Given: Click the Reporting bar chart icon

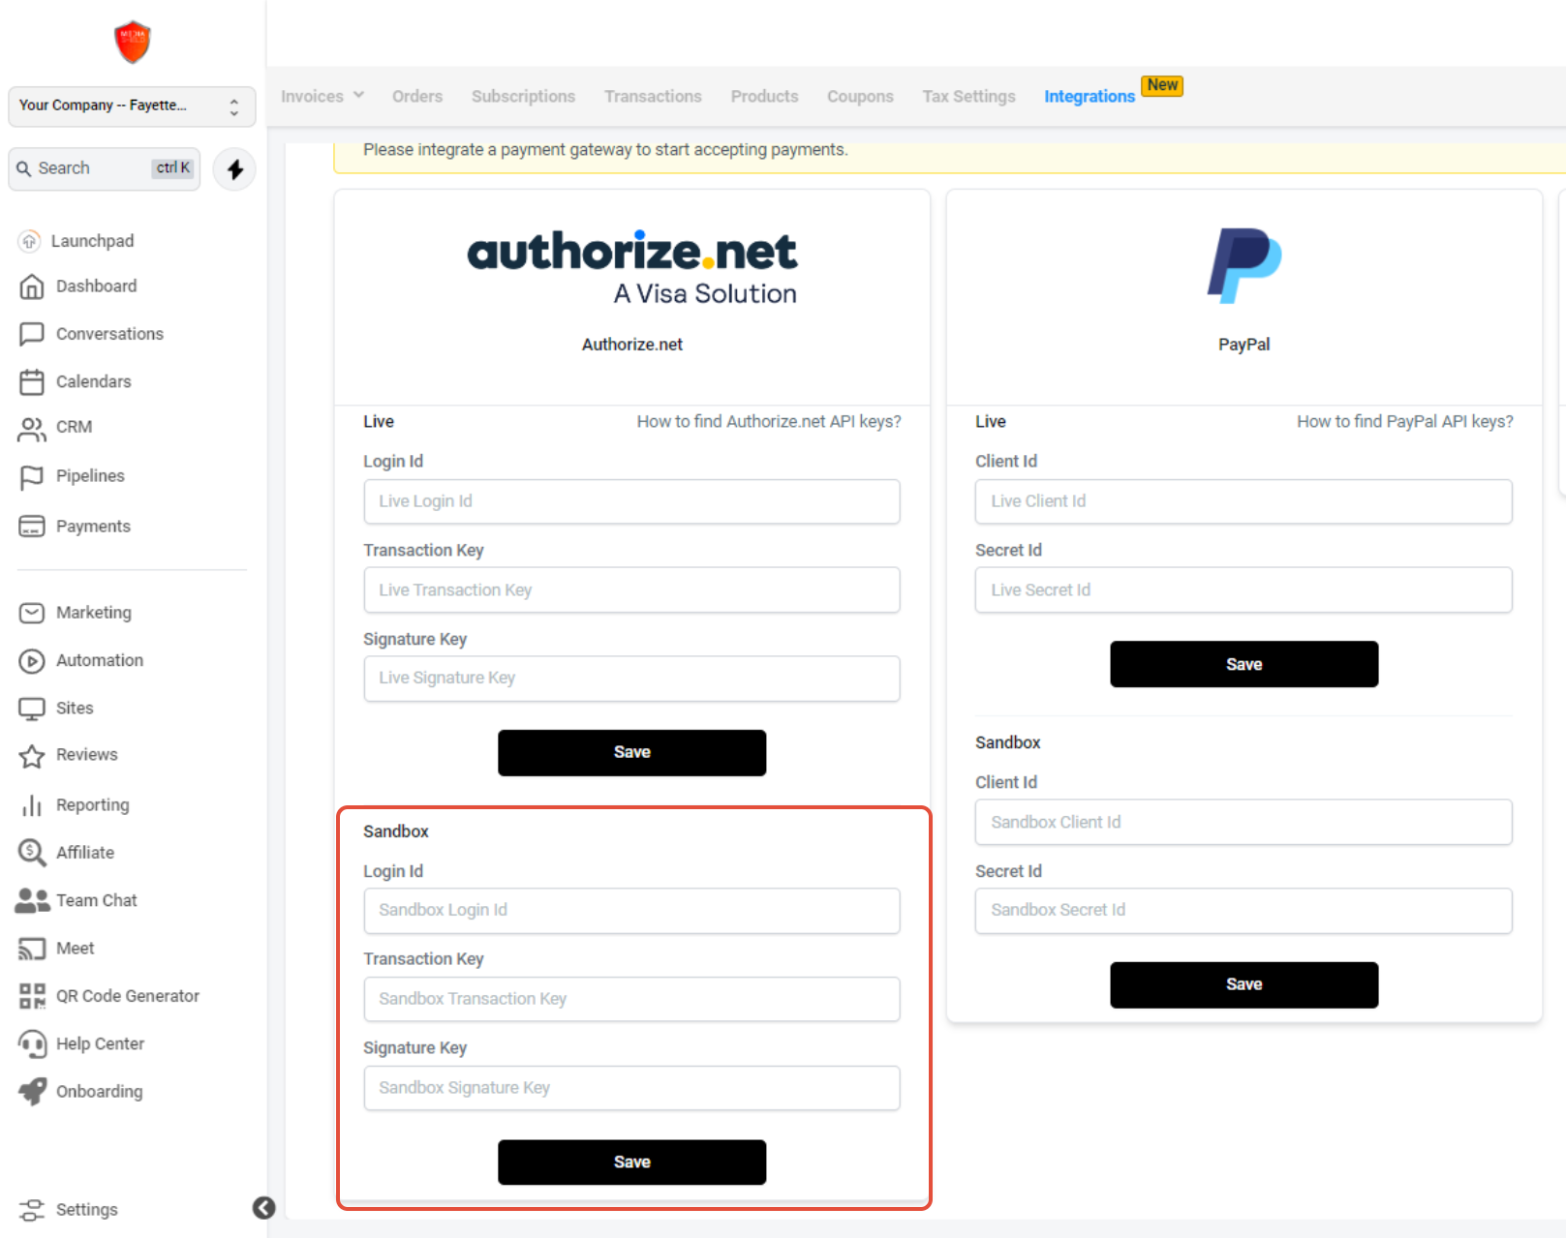Looking at the screenshot, I should pyautogui.click(x=32, y=805).
